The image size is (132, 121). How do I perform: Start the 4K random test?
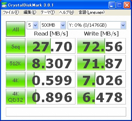tap(16, 80)
